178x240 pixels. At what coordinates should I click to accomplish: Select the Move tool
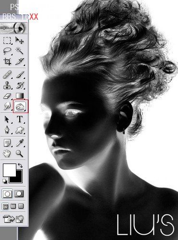click(20, 40)
